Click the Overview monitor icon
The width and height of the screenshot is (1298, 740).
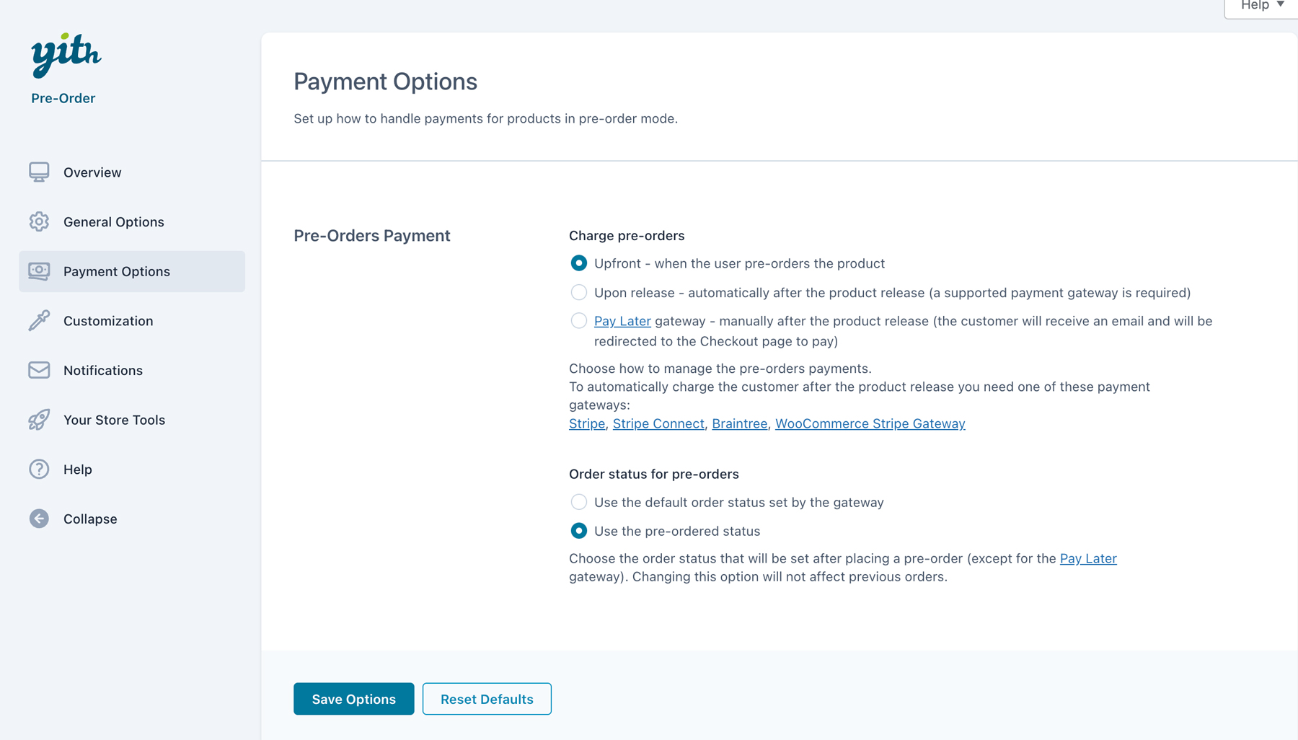click(x=39, y=172)
